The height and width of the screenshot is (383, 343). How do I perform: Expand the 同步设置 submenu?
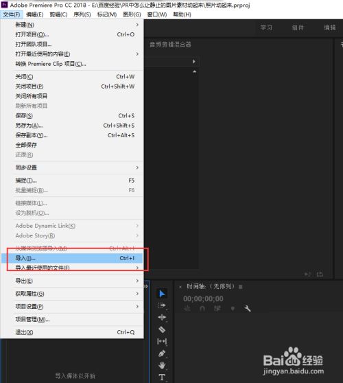(x=72, y=167)
